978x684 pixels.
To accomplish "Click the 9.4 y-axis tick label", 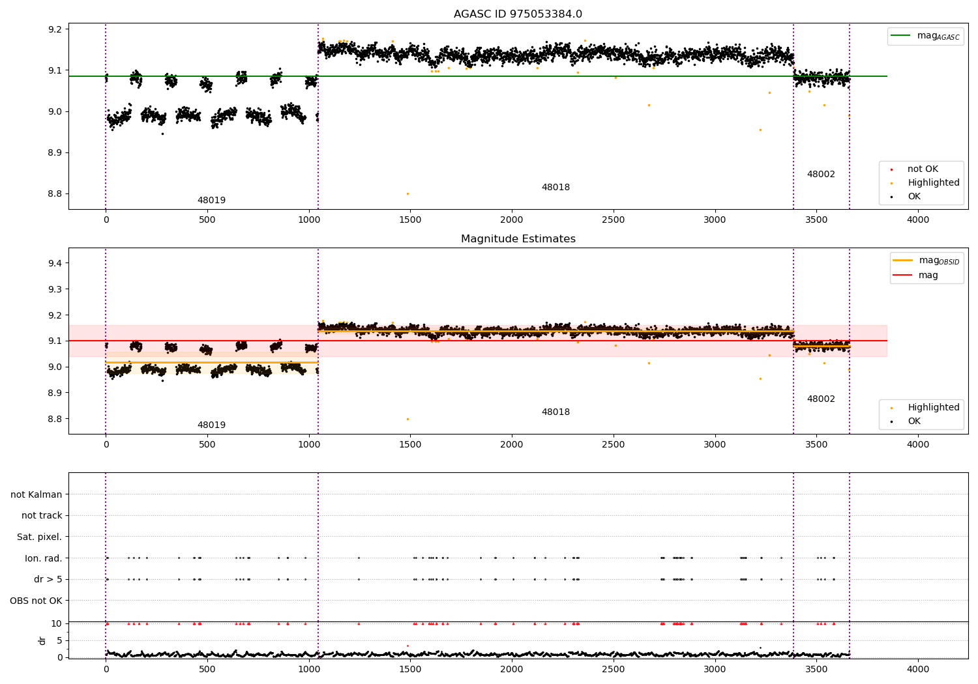I will tap(55, 263).
